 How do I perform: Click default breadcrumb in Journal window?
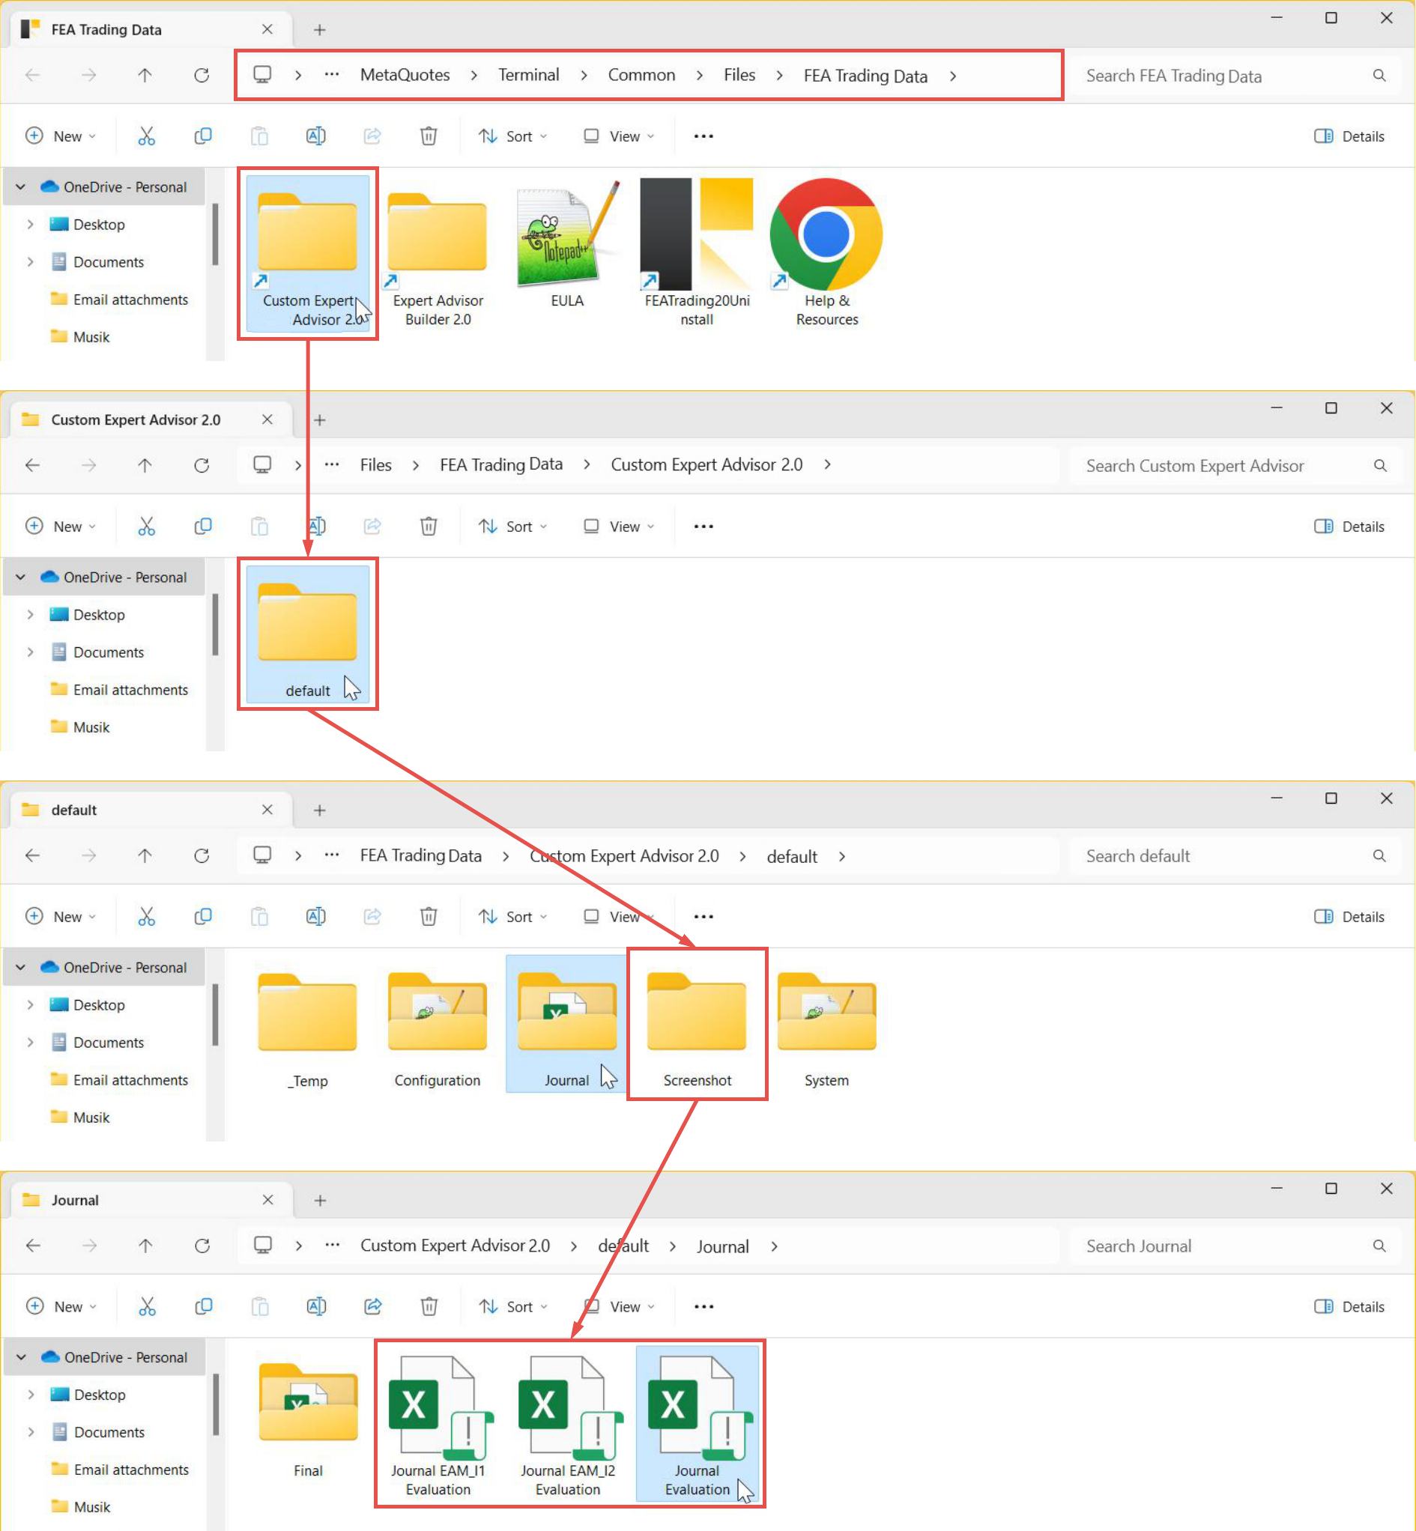[x=623, y=1246]
